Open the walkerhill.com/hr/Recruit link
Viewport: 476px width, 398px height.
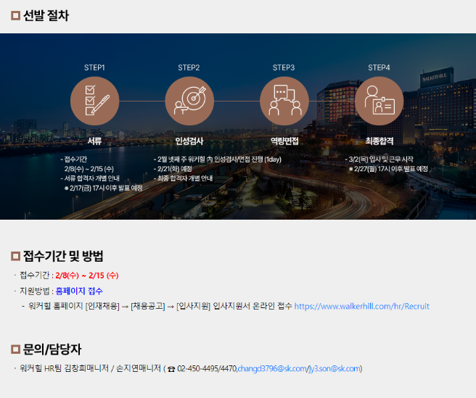362,307
